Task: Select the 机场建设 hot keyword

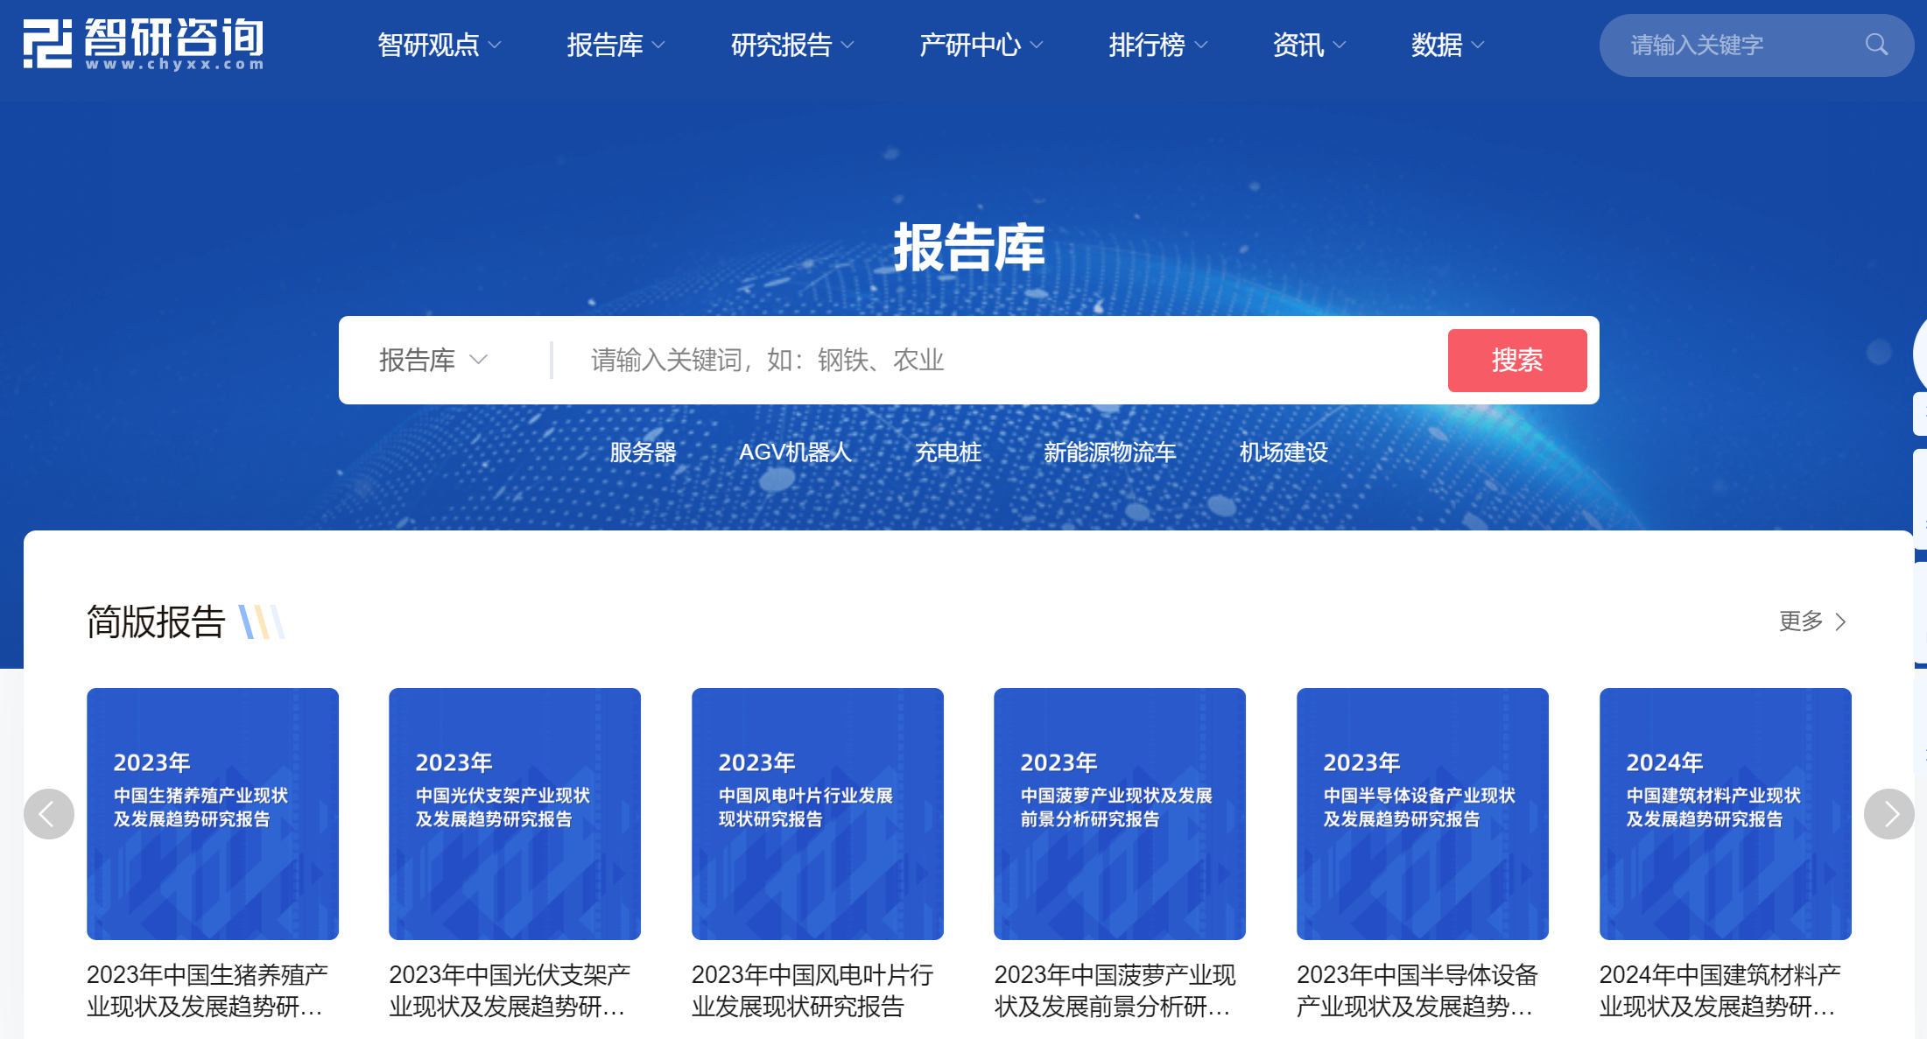Action: pos(1283,453)
